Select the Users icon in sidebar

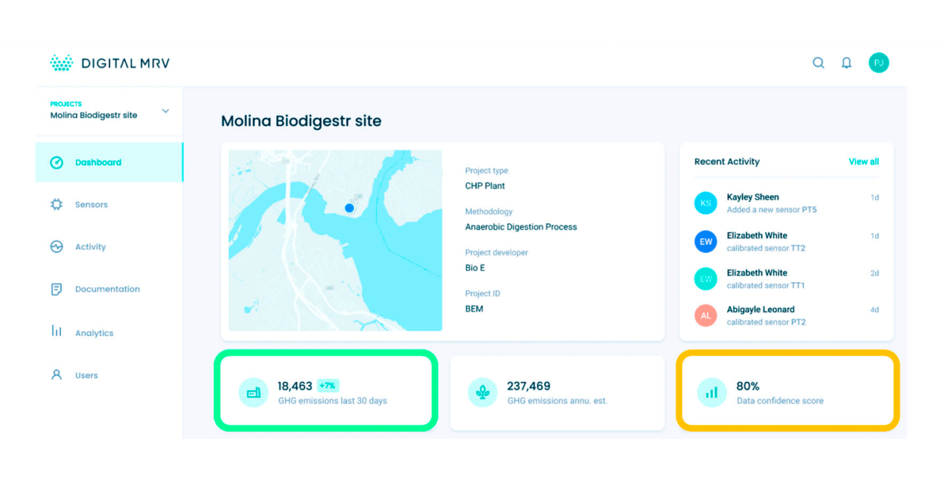click(58, 375)
